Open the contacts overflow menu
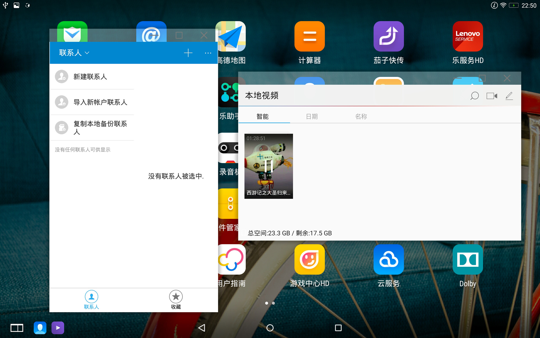Viewport: 540px width, 338px height. click(x=208, y=53)
